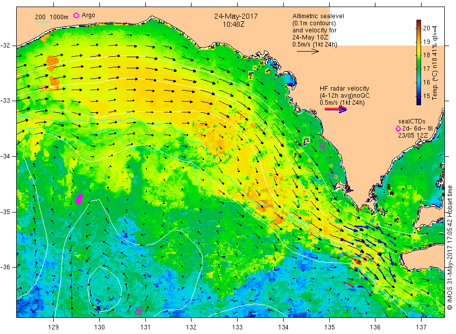456x334 pixels.
Task: Click the IMOS copyright timestamp text
Action: coord(450,247)
